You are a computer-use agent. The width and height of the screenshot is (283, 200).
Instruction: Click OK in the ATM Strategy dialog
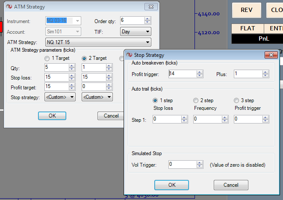52,116
